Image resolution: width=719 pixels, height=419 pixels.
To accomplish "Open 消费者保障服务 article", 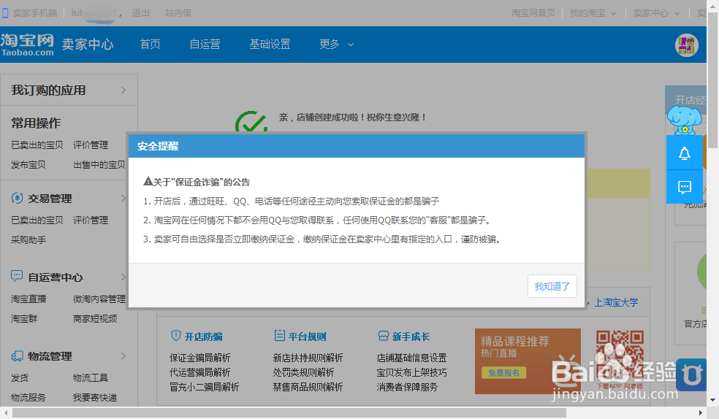I will (x=407, y=387).
